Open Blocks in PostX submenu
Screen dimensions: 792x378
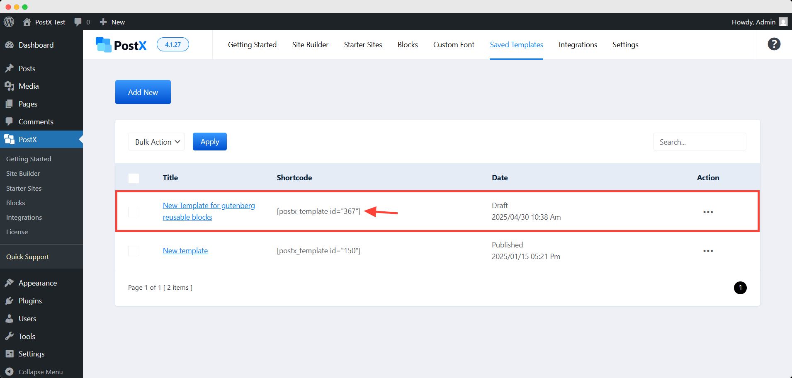point(16,203)
